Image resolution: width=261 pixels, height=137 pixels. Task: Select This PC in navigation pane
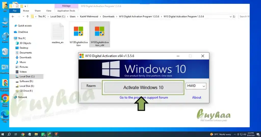20,38
